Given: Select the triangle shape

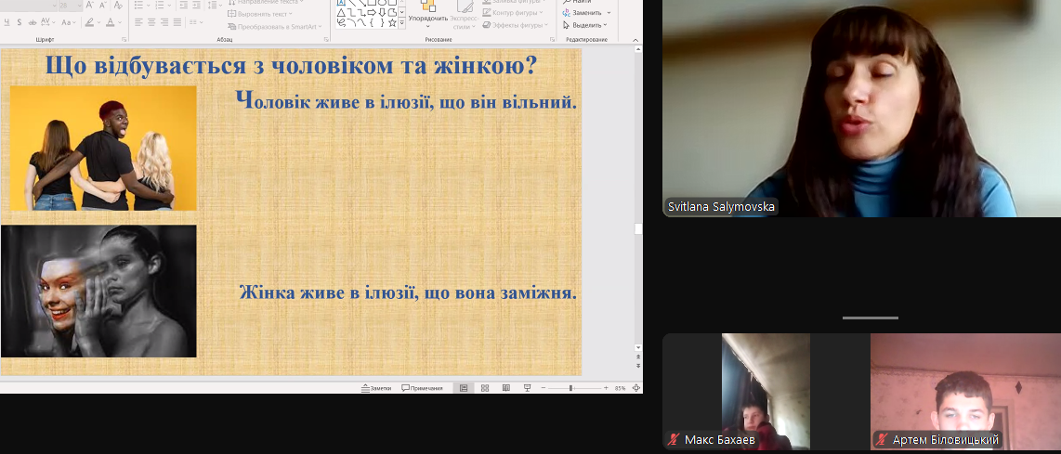Looking at the screenshot, I should click(x=341, y=13).
